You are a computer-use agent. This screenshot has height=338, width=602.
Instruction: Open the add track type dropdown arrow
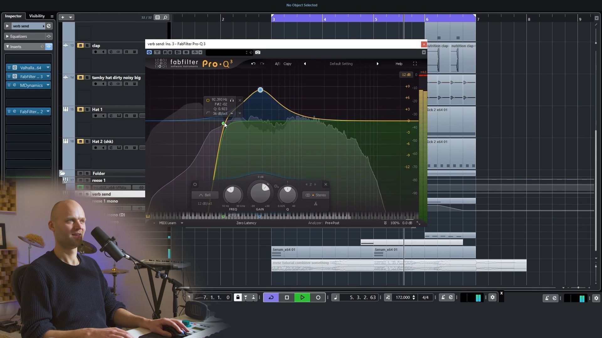click(x=71, y=17)
